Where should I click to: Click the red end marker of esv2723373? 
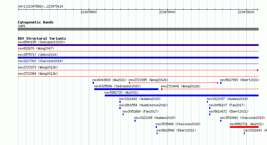point(258,70)
